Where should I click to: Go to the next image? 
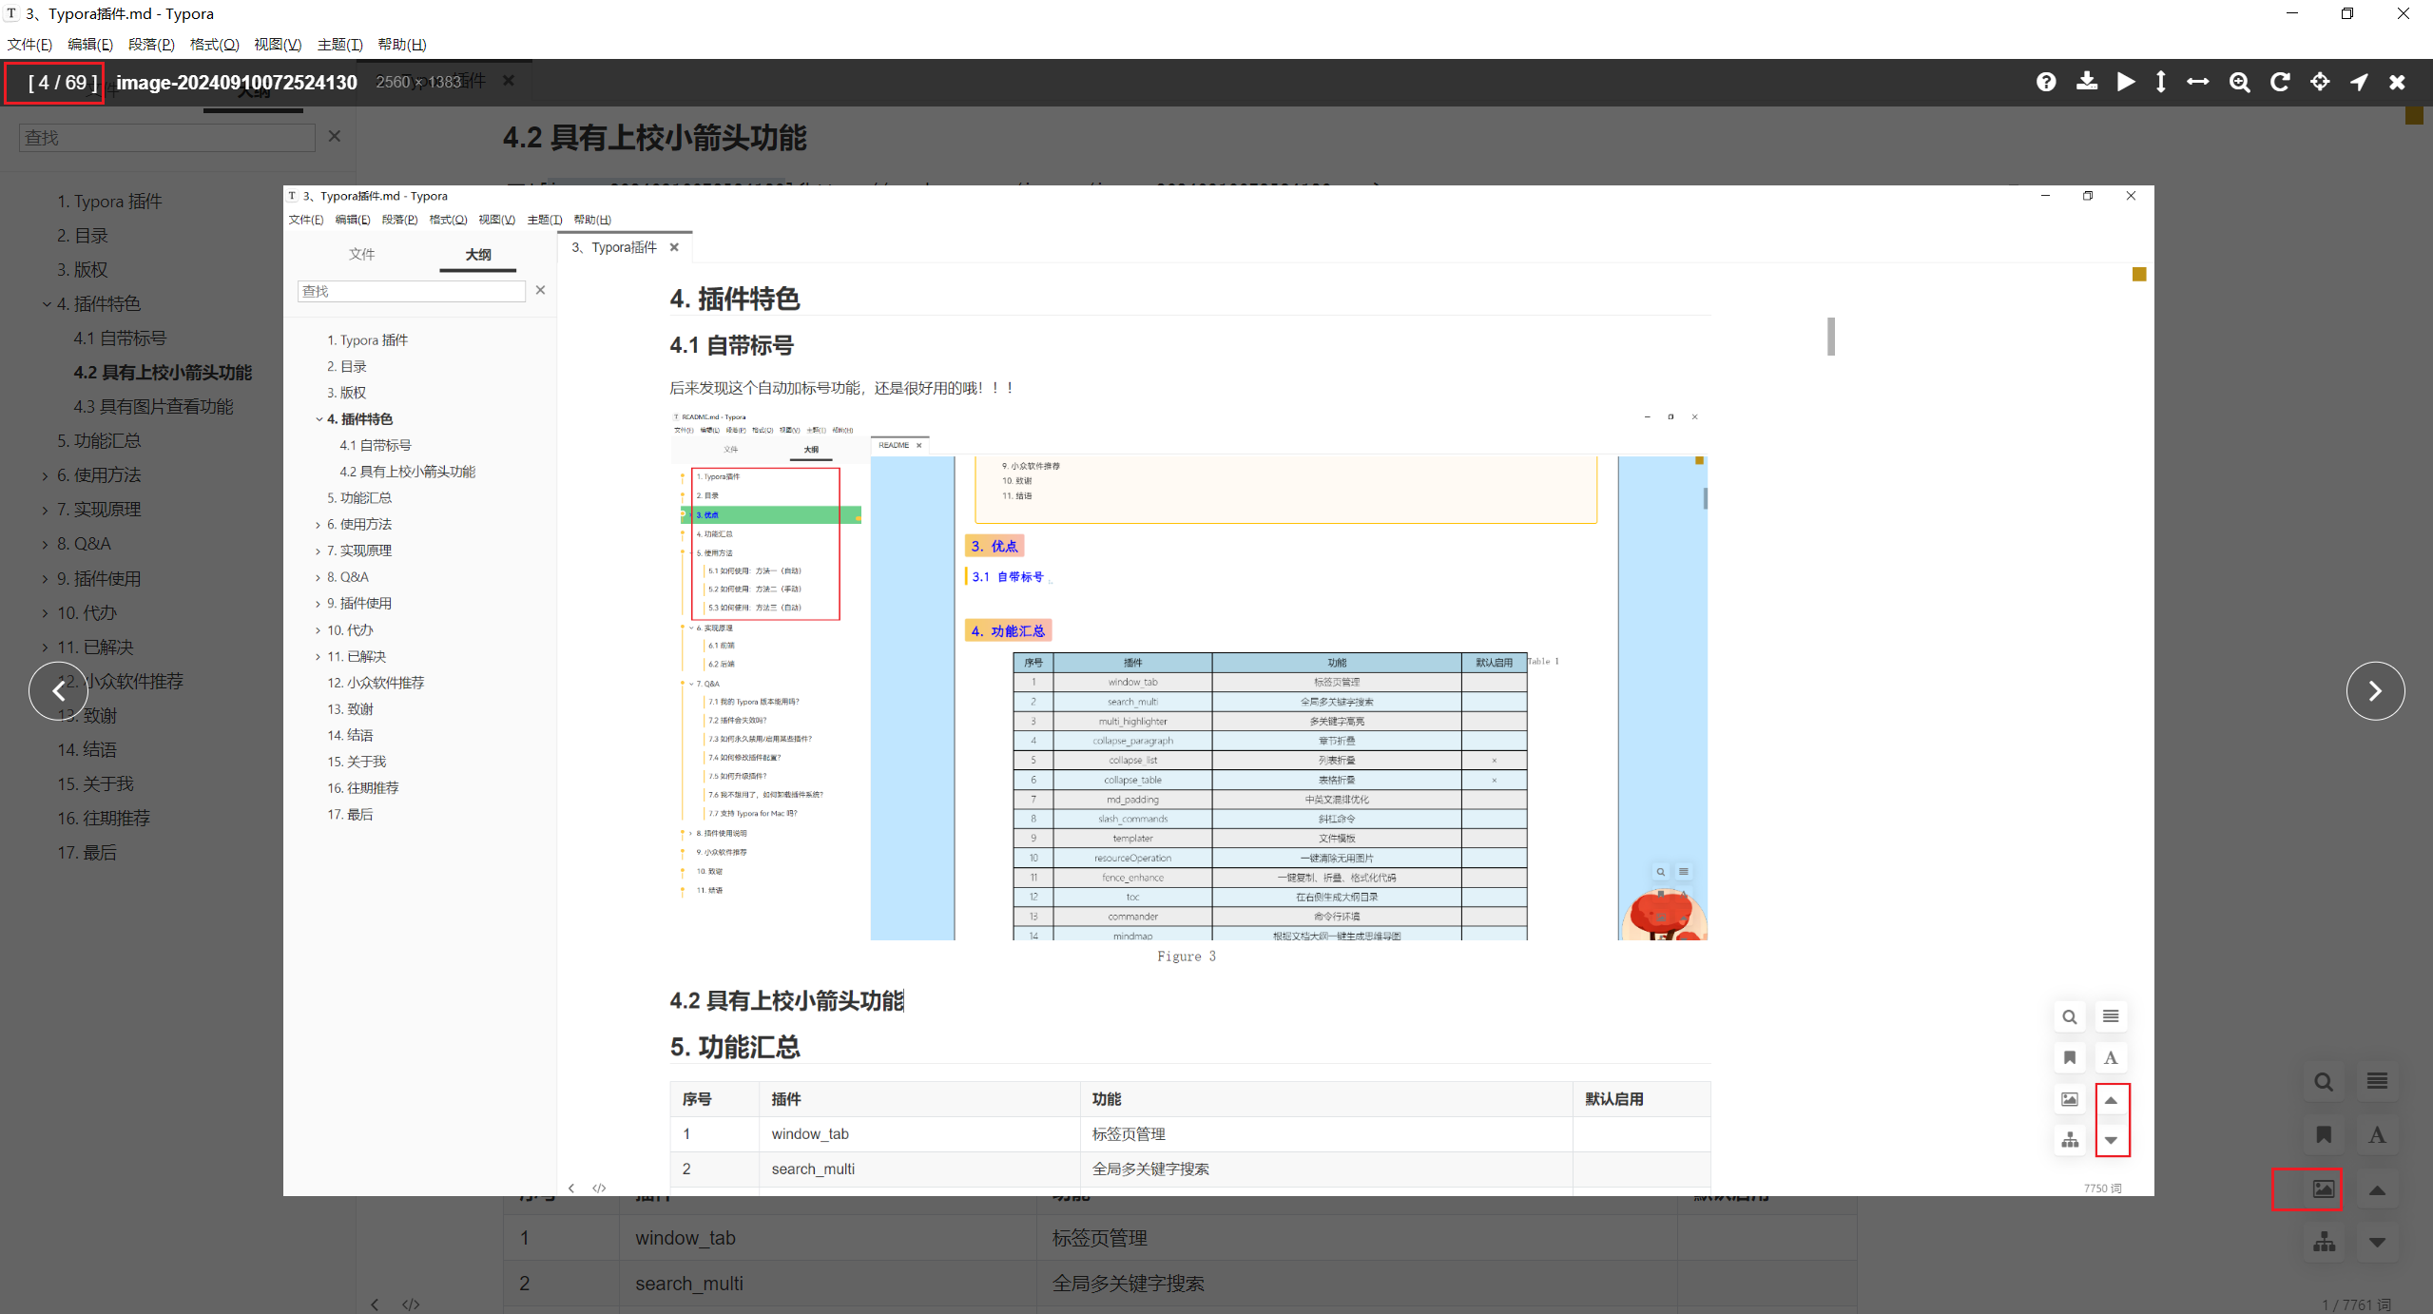(x=2375, y=691)
